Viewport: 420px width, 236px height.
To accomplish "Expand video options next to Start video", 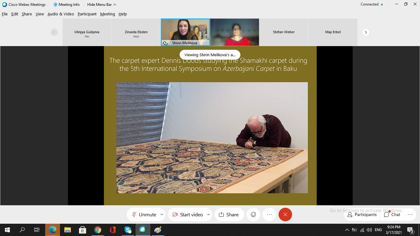I will click(208, 214).
